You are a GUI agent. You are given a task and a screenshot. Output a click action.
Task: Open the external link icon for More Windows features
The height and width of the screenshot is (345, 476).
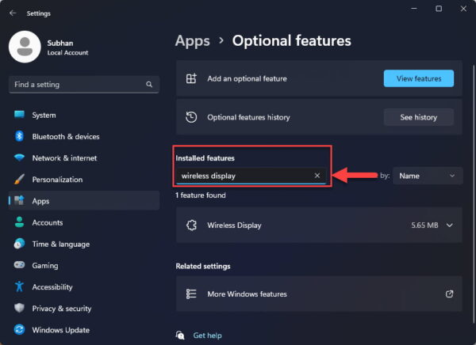(x=449, y=294)
